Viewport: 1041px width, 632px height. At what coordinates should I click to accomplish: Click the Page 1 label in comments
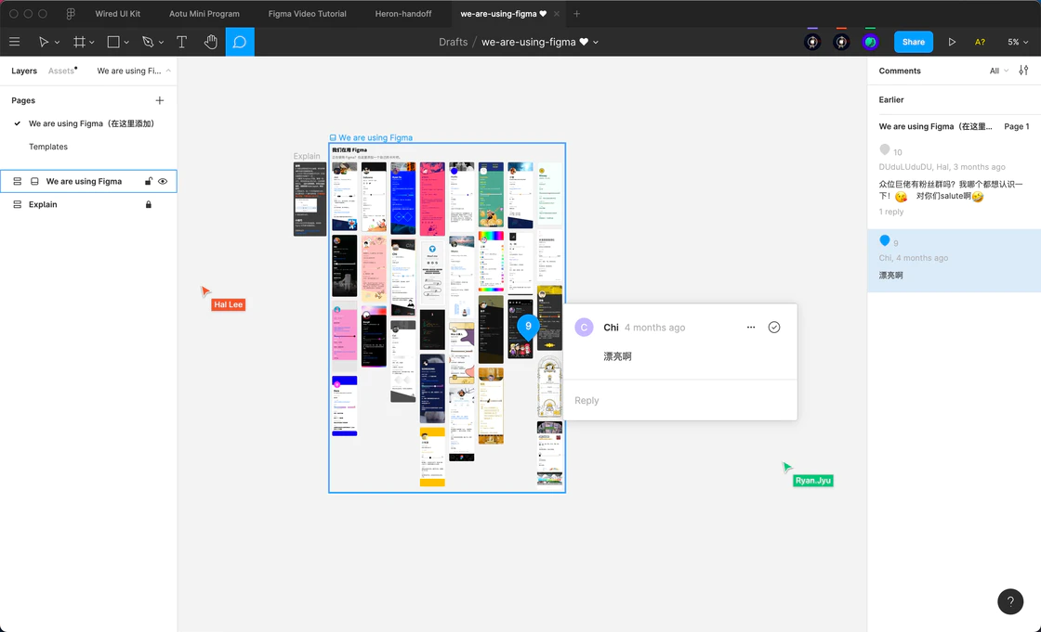(x=1017, y=126)
